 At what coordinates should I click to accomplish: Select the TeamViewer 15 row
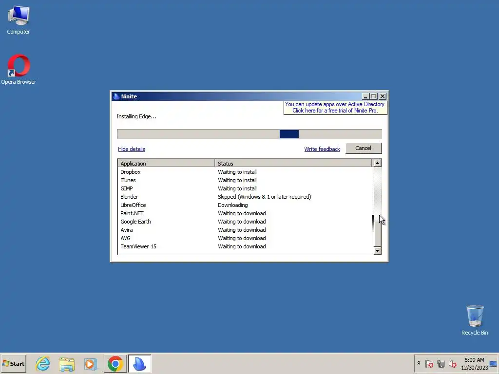(245, 246)
